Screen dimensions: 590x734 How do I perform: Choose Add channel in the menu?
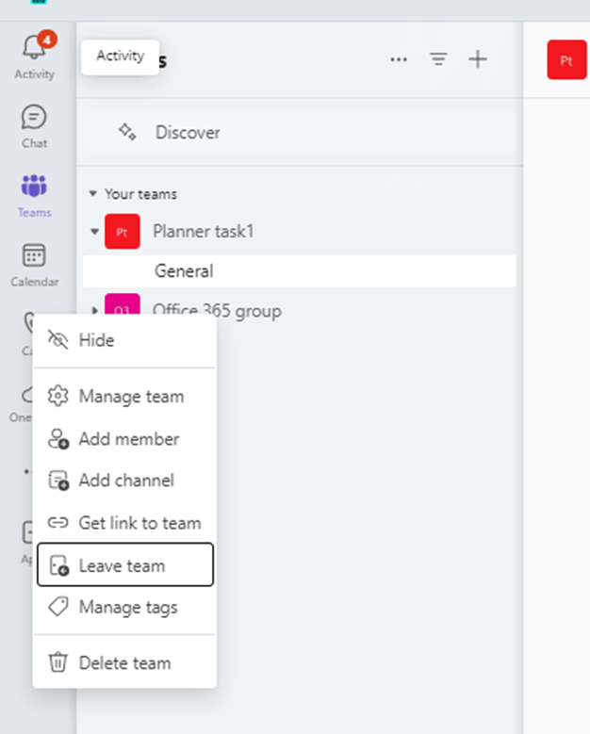(124, 481)
